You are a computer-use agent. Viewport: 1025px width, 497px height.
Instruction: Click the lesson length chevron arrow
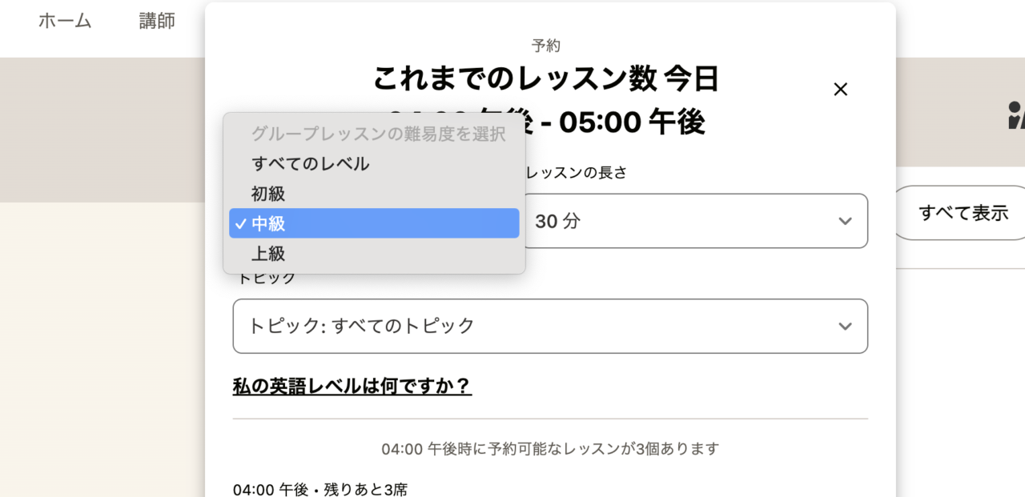[x=845, y=221]
